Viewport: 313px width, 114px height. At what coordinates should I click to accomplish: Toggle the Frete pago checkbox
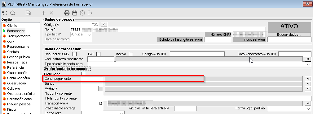click(83, 74)
